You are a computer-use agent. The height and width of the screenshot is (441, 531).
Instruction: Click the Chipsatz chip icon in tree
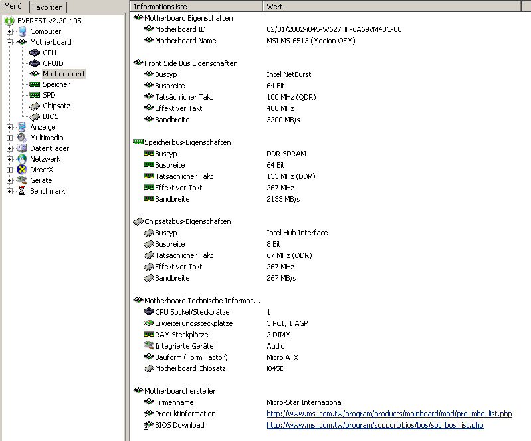pyautogui.click(x=35, y=106)
